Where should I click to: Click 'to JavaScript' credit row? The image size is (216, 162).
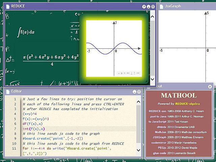168,122
